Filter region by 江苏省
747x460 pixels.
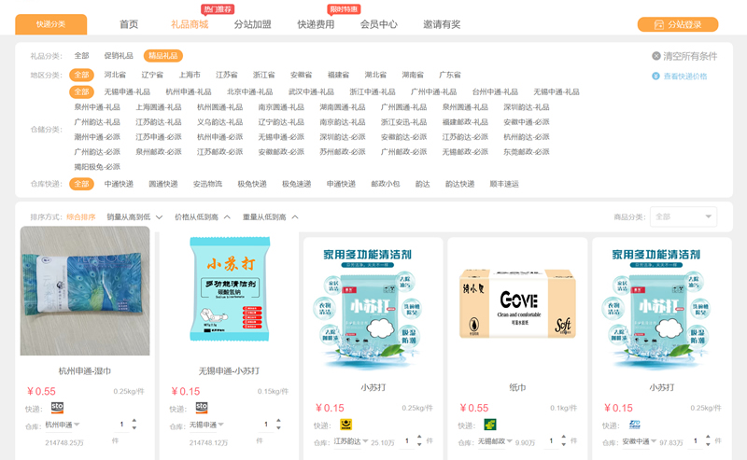[x=227, y=75]
